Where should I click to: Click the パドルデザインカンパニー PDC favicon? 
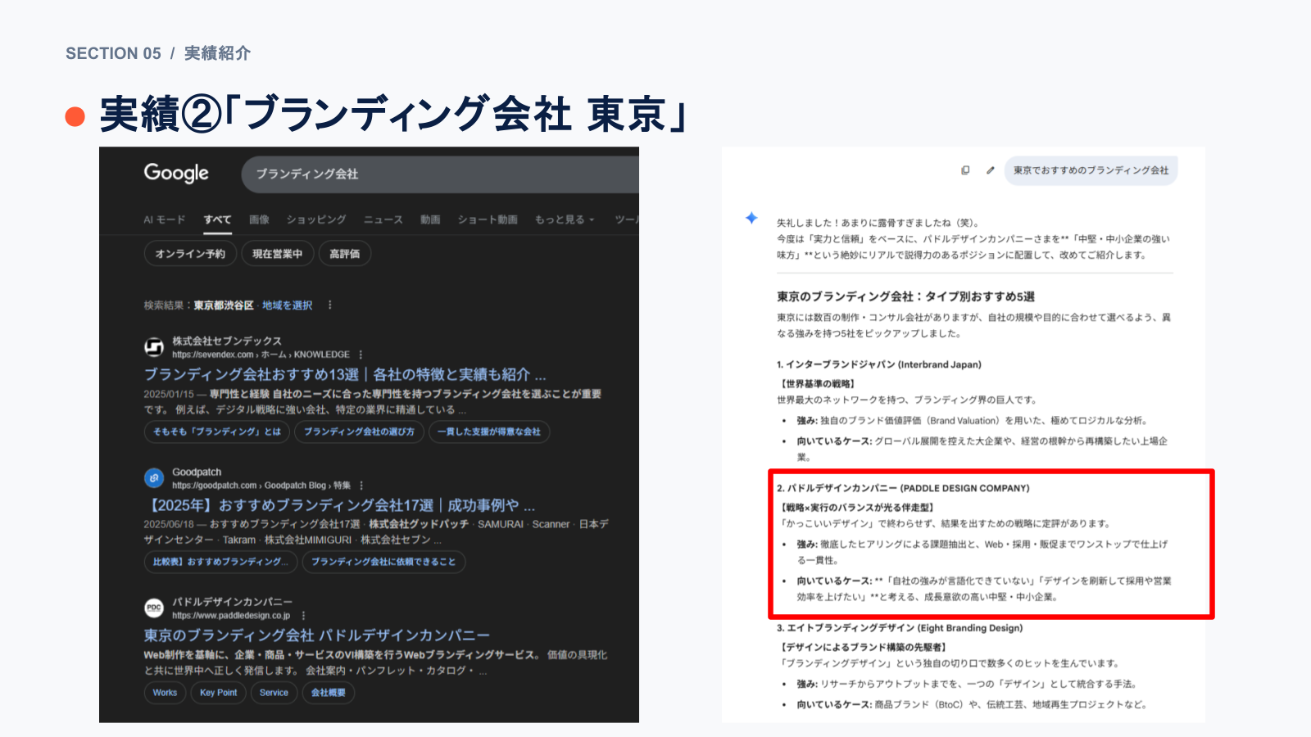tap(154, 608)
